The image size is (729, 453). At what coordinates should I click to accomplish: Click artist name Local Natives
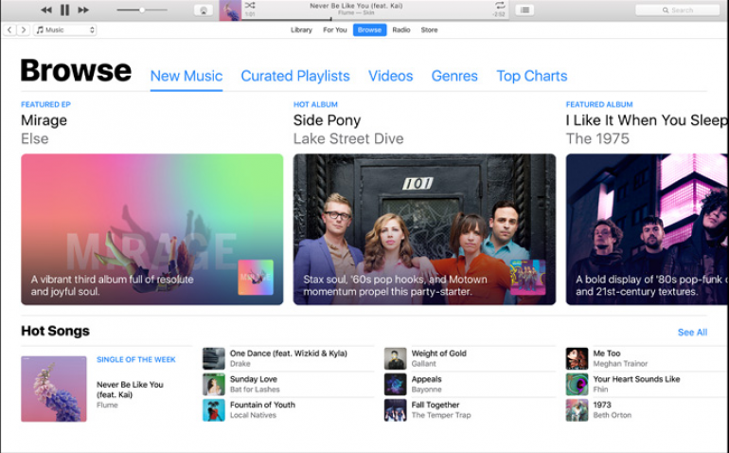tap(253, 415)
